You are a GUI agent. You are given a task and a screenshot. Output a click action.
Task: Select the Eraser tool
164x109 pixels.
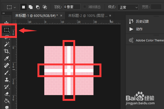7,94
